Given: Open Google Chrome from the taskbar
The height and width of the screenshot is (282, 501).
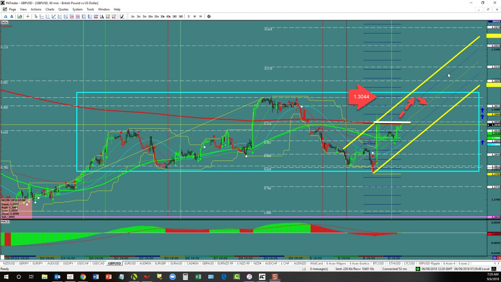Looking at the screenshot, I should (x=83, y=277).
